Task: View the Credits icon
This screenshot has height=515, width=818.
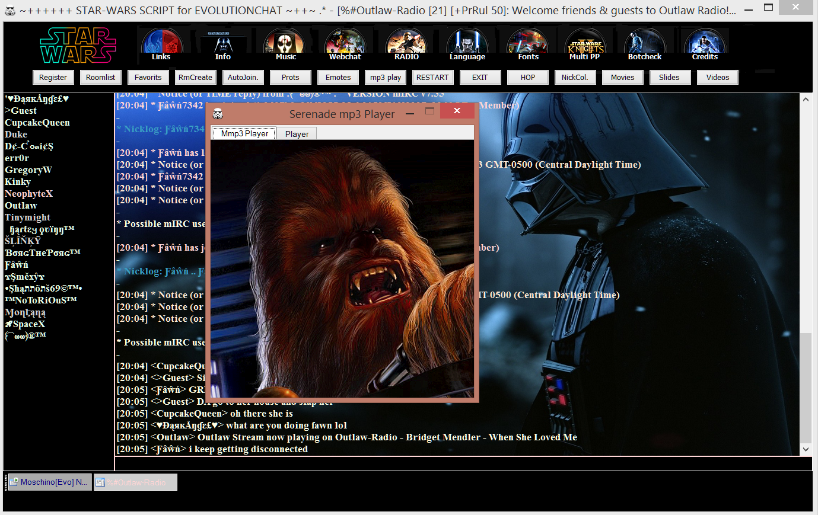Action: 705,44
